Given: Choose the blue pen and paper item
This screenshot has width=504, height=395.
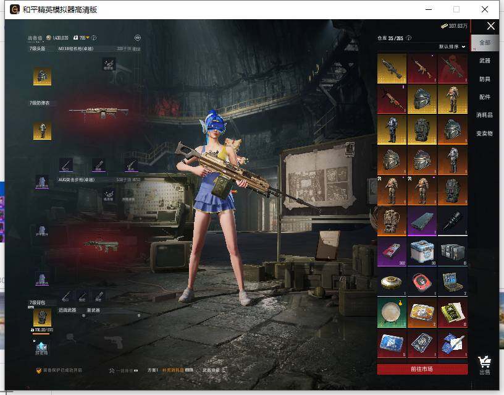Looking at the screenshot, I should tap(453, 343).
